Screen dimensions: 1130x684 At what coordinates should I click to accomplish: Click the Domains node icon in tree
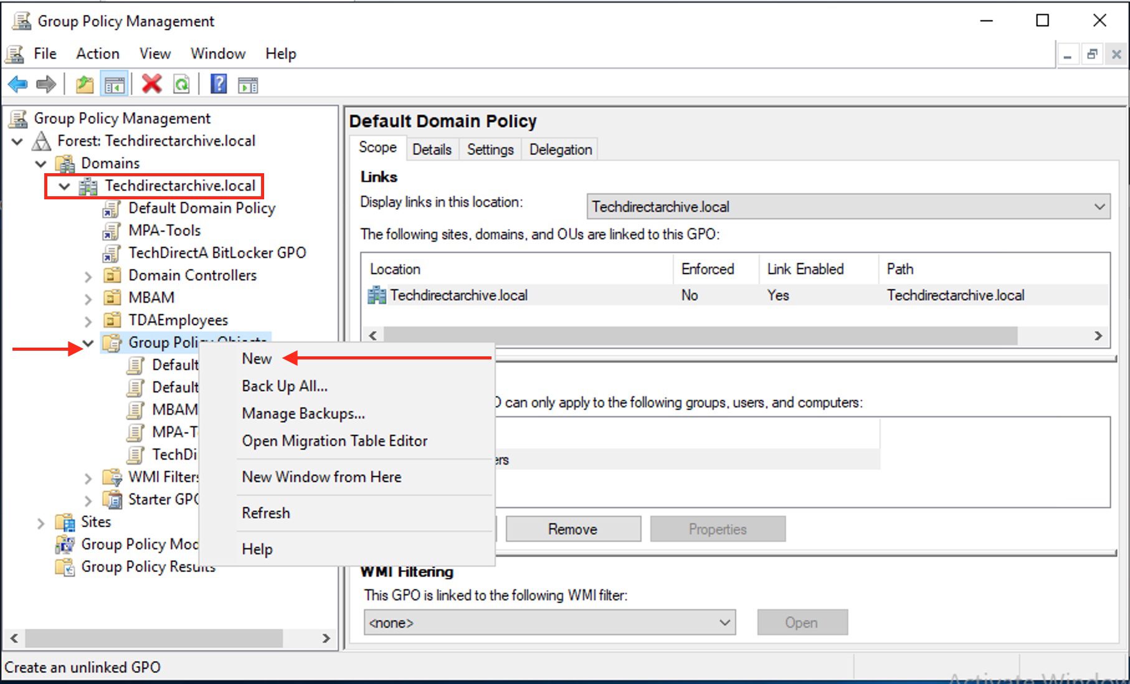65,164
